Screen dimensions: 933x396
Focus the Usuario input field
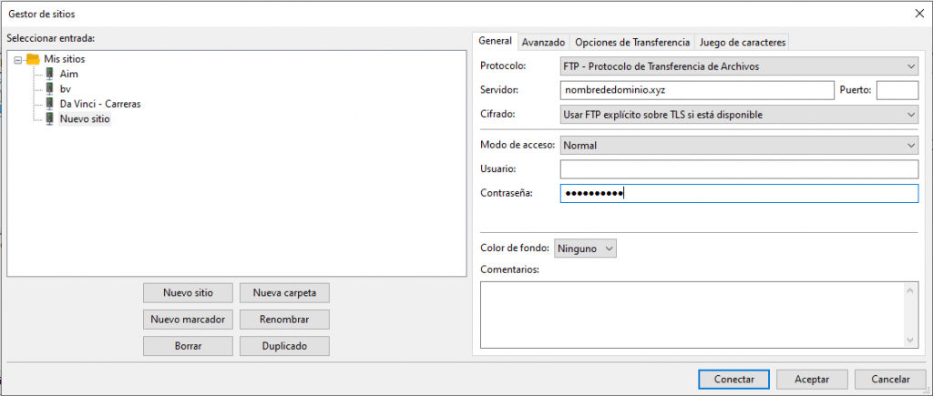(x=738, y=169)
